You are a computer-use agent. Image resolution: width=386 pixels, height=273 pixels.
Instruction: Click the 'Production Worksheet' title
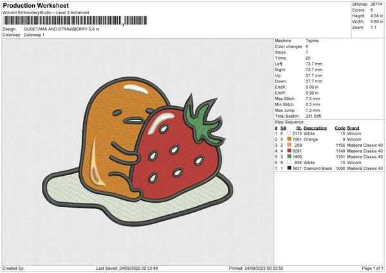point(35,5)
